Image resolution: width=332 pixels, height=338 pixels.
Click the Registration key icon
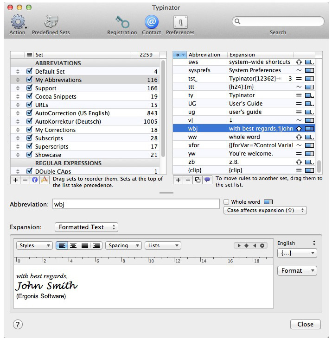pos(122,22)
